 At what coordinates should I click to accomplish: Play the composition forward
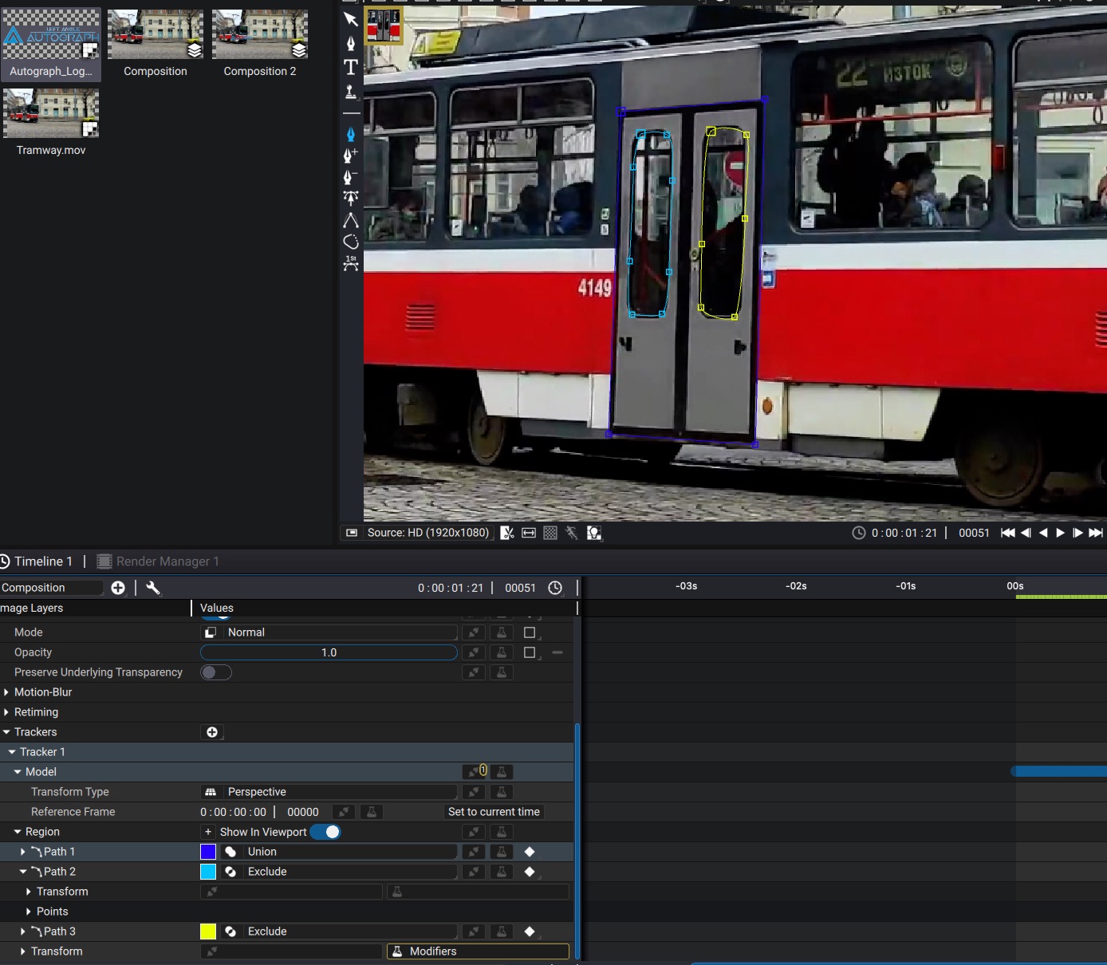[x=1060, y=533]
